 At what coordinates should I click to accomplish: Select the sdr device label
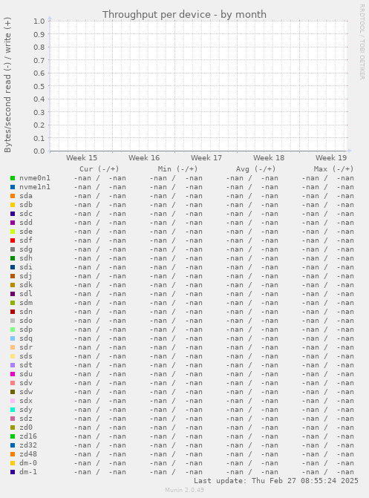(x=26, y=347)
